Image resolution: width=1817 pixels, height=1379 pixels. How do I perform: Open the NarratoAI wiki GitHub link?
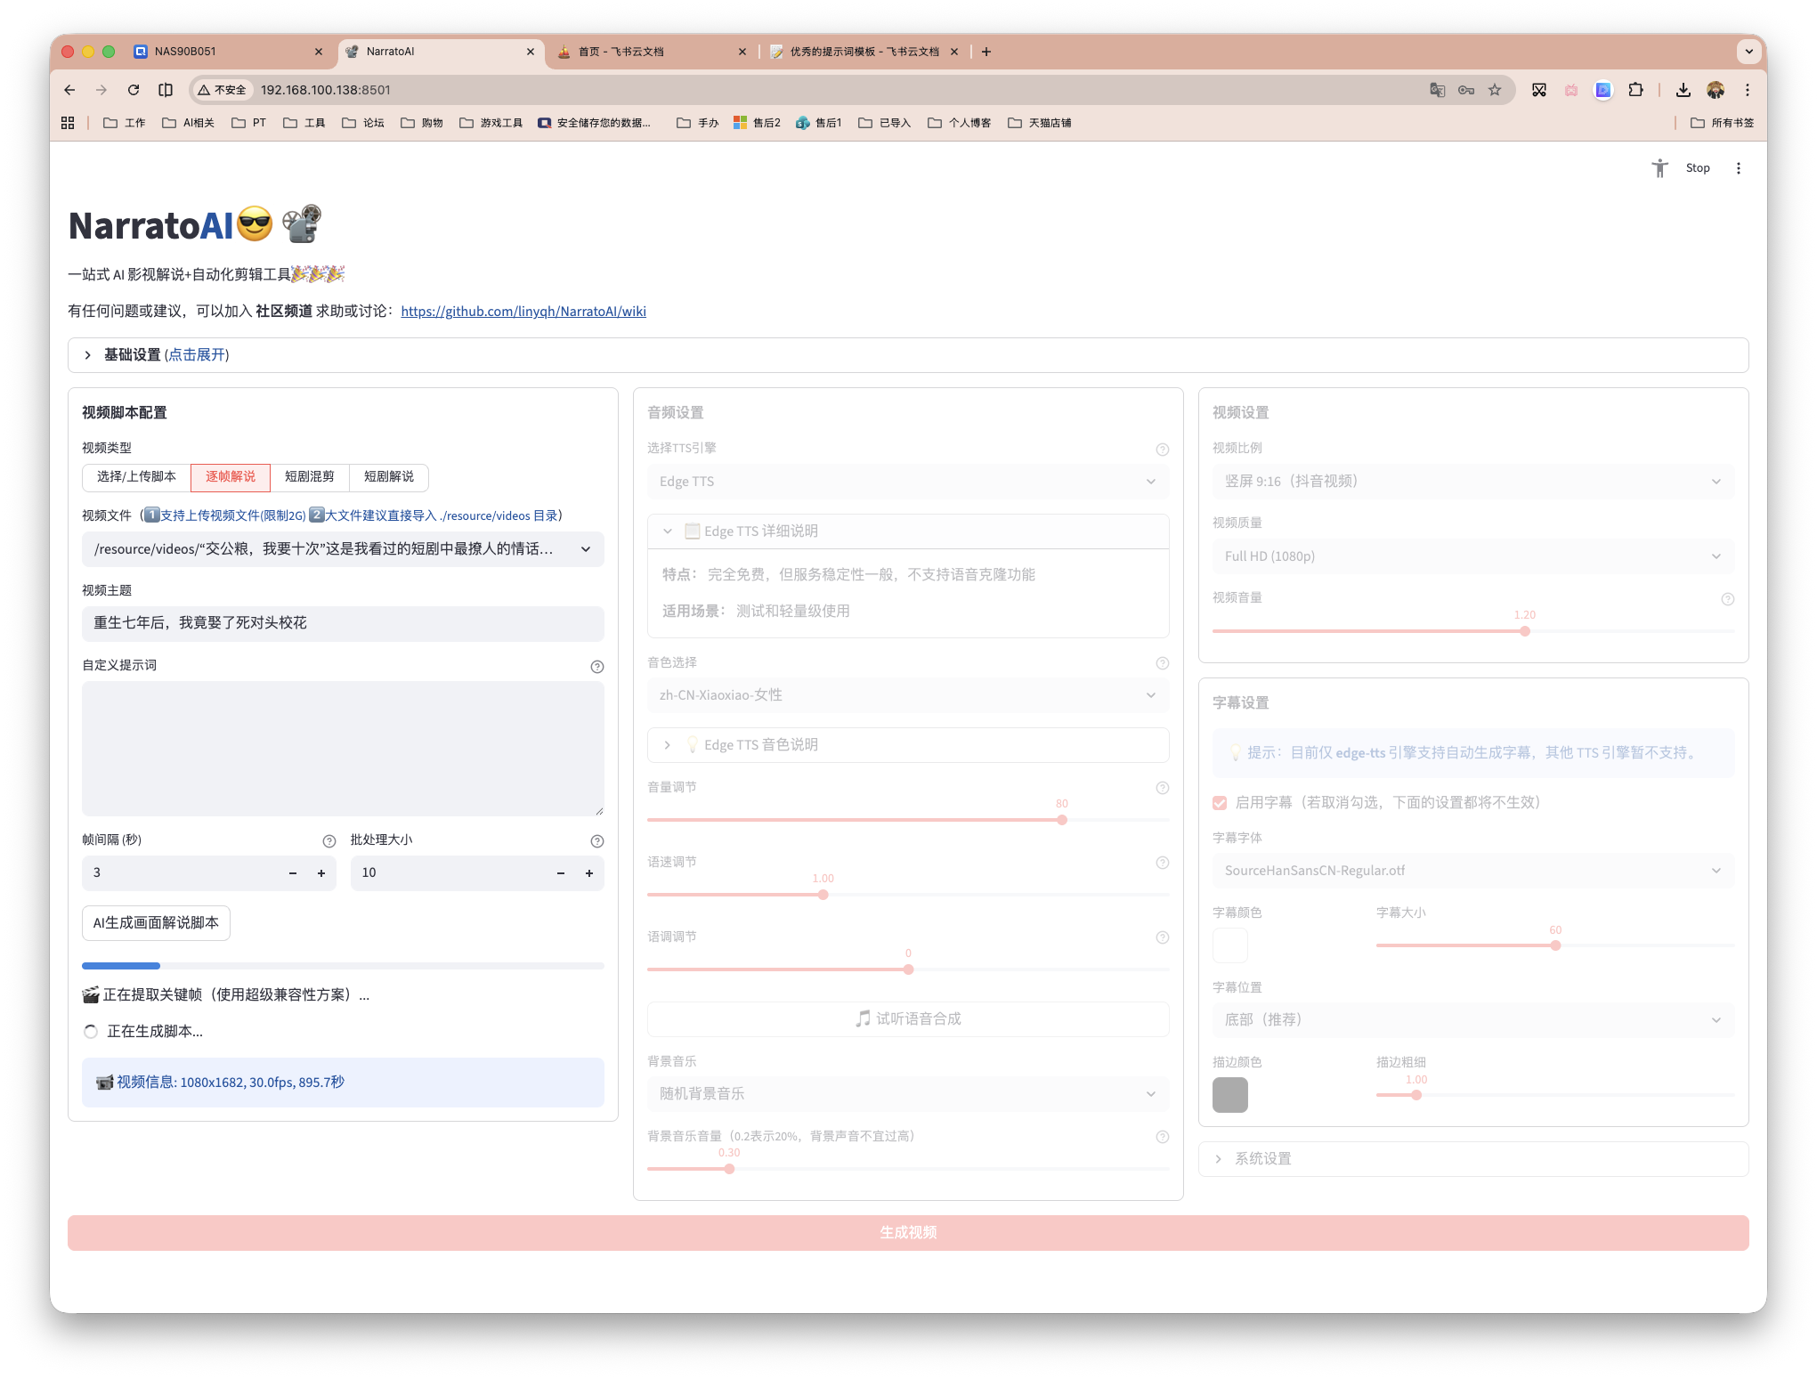coord(523,312)
